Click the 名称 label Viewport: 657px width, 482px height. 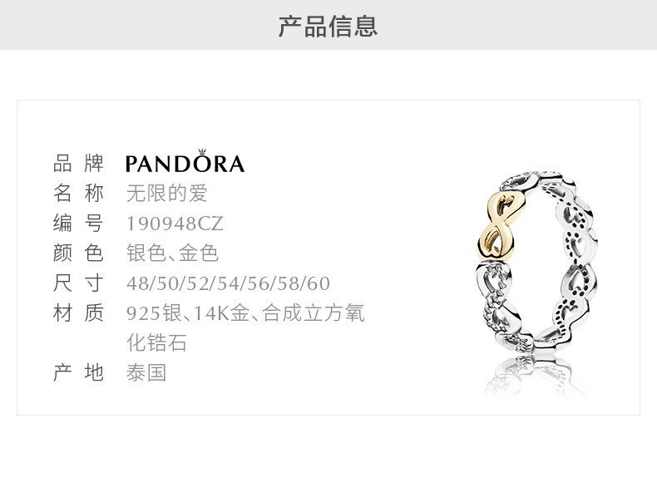click(x=78, y=193)
